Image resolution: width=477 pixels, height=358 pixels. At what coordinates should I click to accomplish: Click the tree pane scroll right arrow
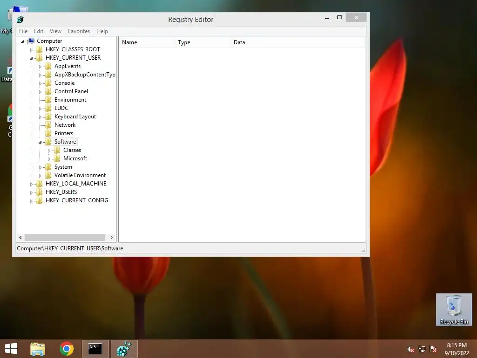pyautogui.click(x=112, y=237)
